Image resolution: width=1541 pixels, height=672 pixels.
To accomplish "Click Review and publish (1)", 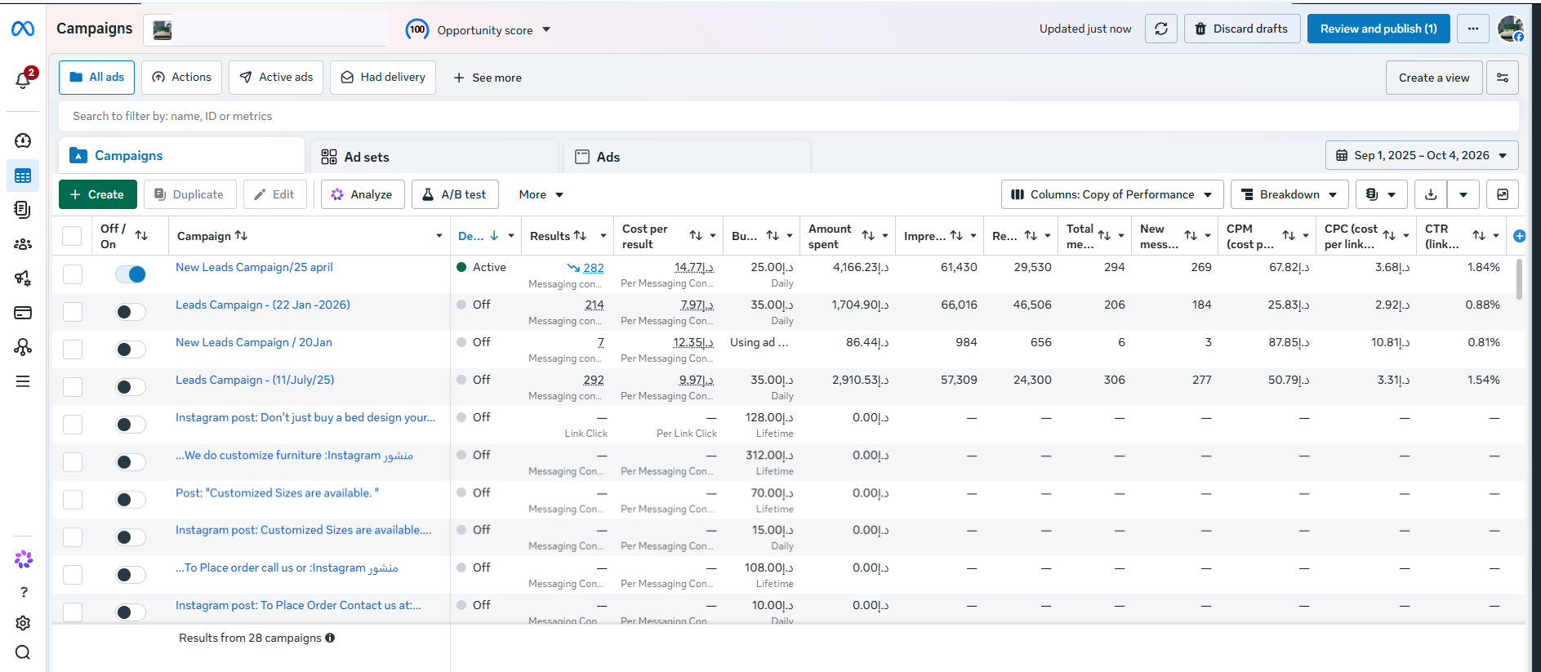I will (1378, 29).
